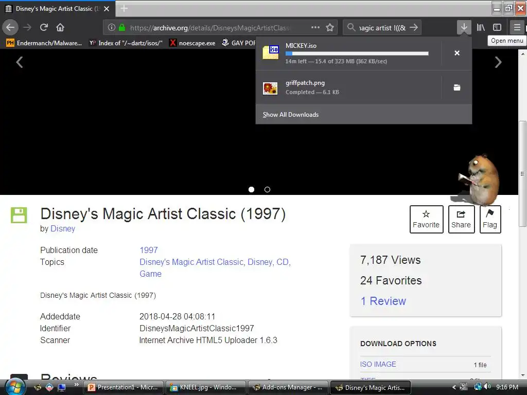Open page actions three-dot menu
The width and height of the screenshot is (527, 395).
(x=315, y=27)
